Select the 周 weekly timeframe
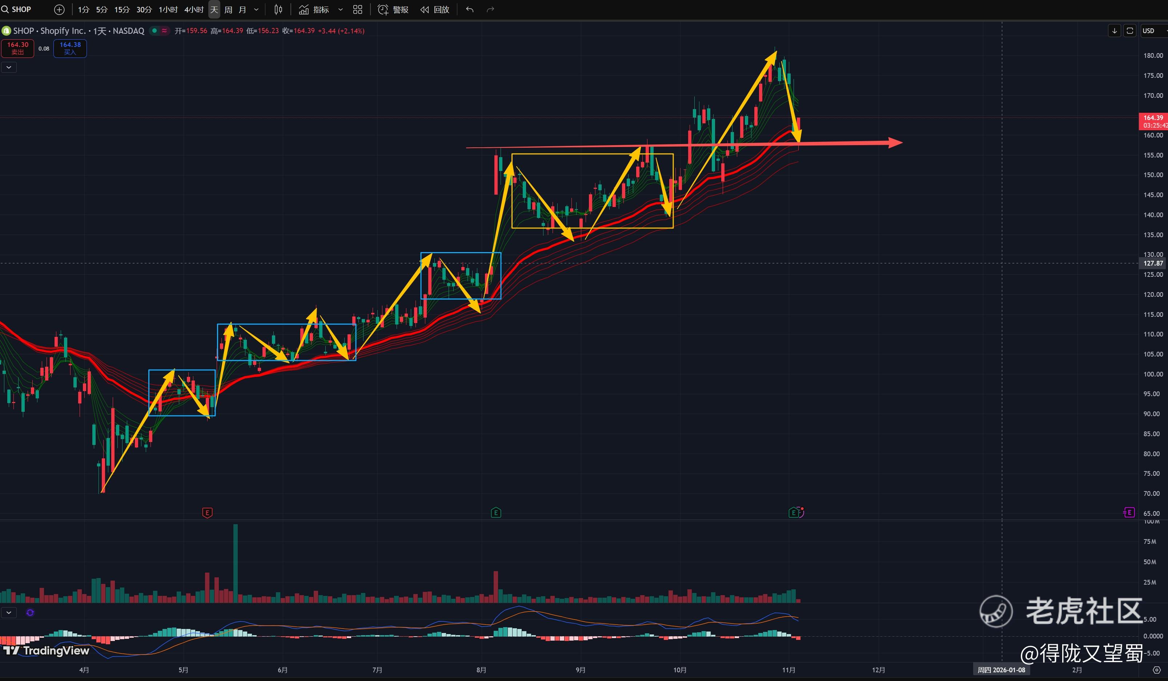The image size is (1168, 681). (x=228, y=9)
